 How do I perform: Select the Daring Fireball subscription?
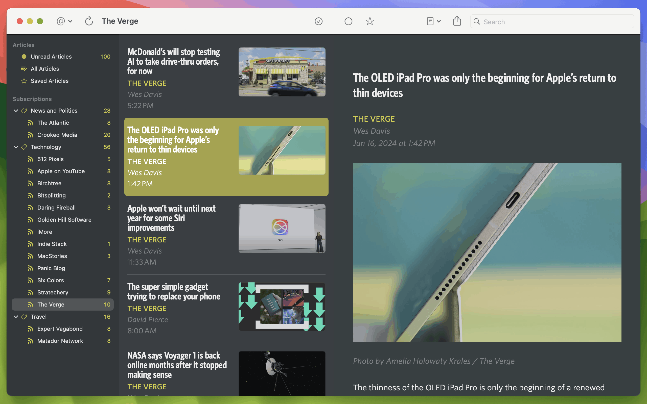(x=63, y=208)
